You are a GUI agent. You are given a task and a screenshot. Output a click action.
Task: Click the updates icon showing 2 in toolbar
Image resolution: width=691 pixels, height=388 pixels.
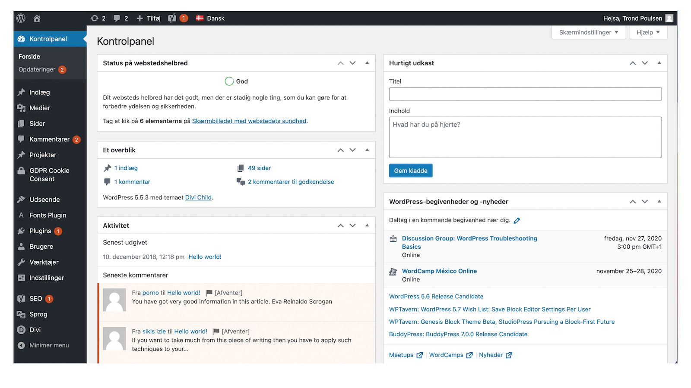click(x=98, y=18)
